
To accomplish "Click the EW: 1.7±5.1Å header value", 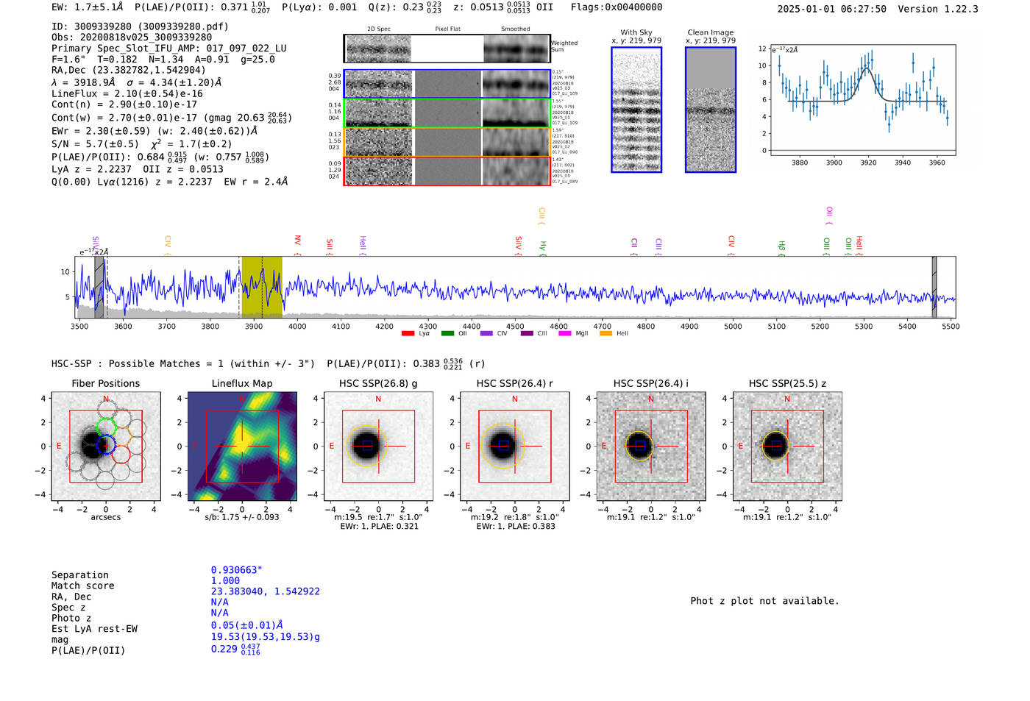I will pyautogui.click(x=87, y=7).
